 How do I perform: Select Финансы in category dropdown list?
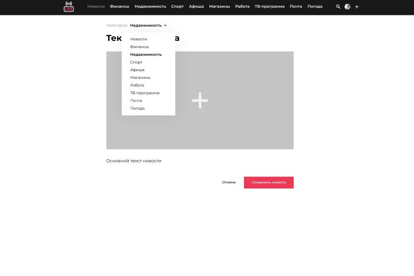point(139,47)
